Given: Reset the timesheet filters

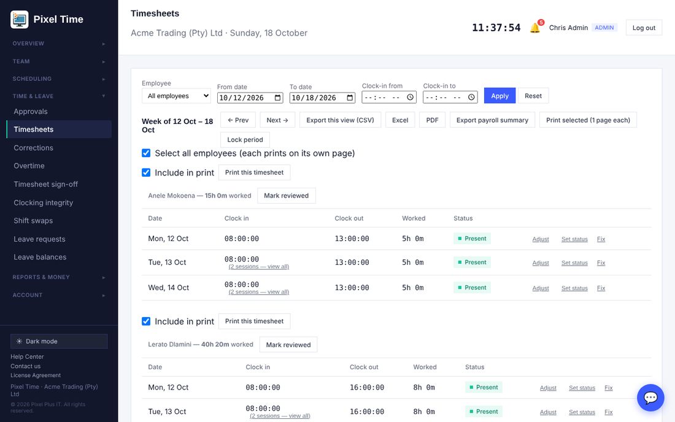Looking at the screenshot, I should (x=533, y=96).
